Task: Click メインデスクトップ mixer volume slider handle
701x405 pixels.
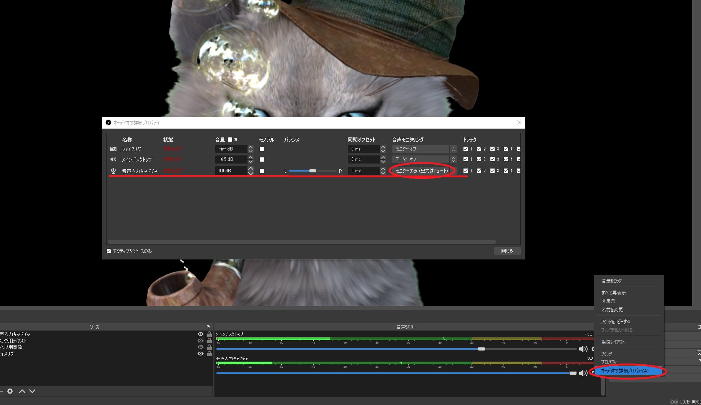Action: (x=481, y=349)
